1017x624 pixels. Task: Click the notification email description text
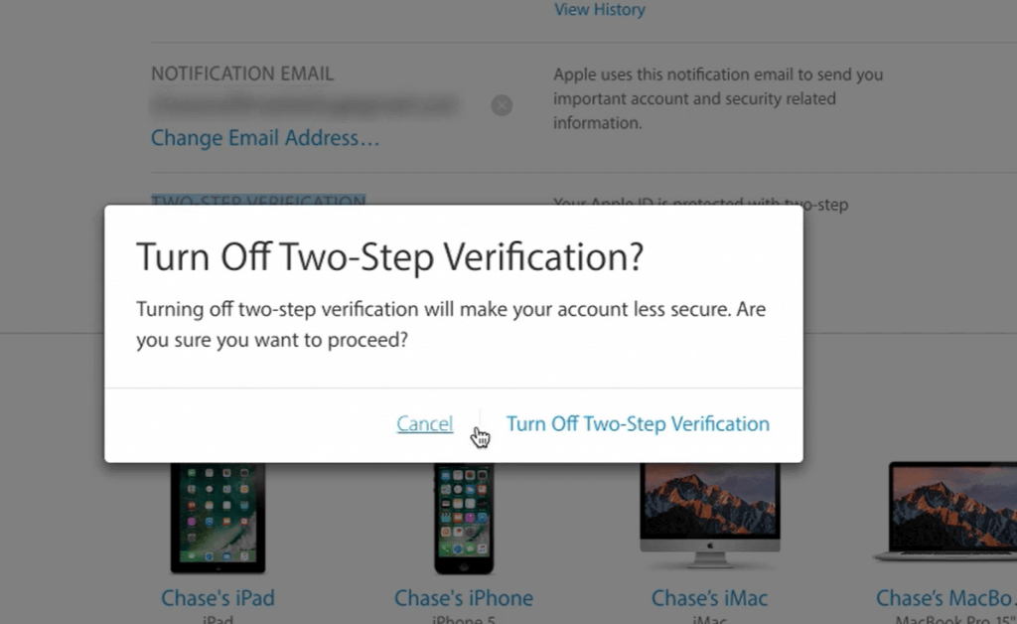718,98
